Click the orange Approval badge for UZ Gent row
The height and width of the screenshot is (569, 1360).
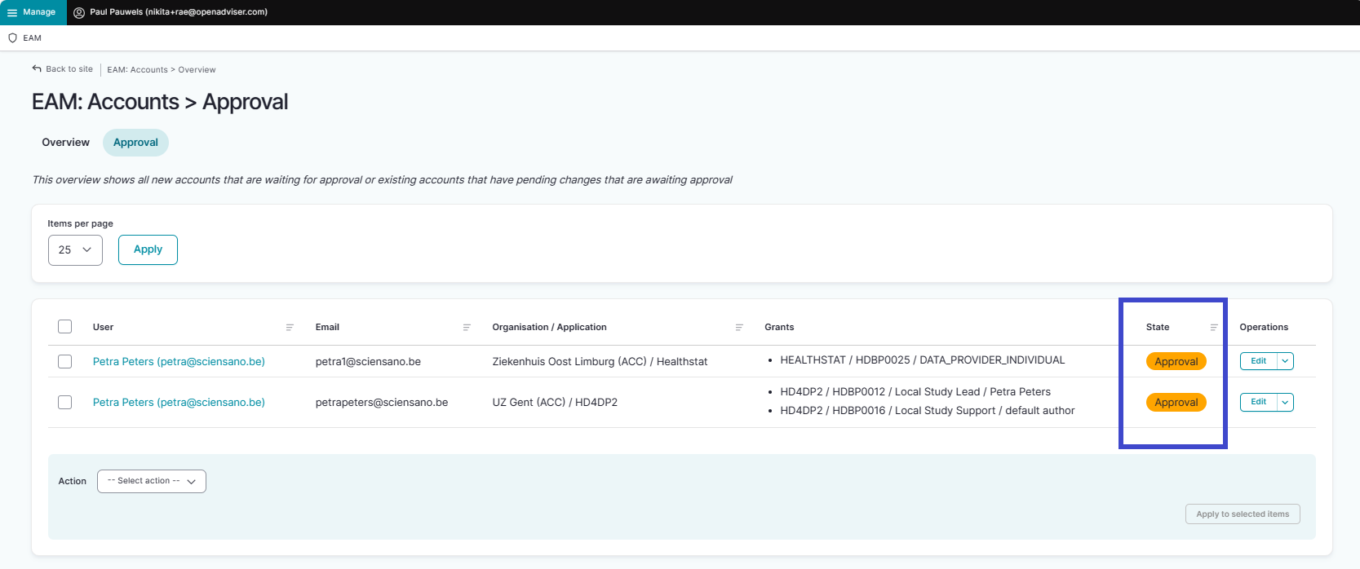coord(1176,403)
